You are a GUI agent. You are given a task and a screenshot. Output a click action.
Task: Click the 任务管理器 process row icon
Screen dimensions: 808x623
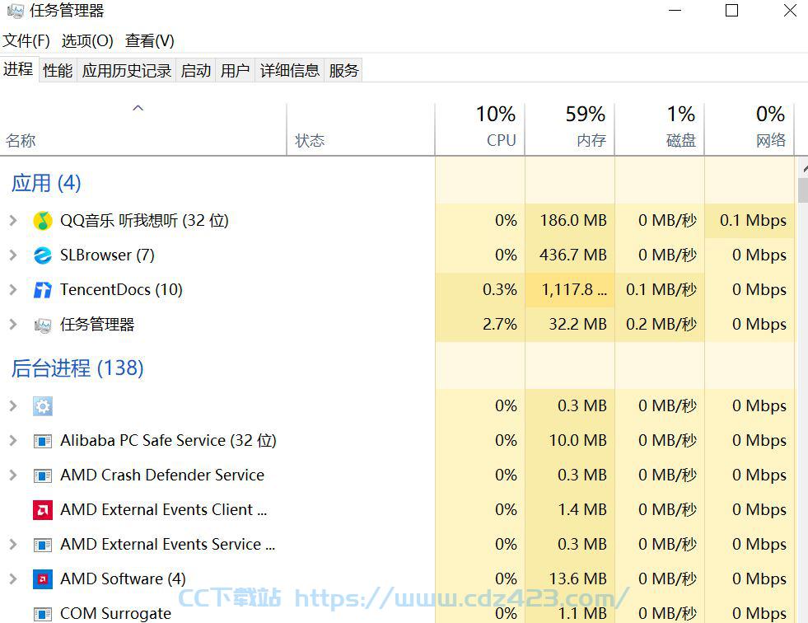tap(42, 325)
